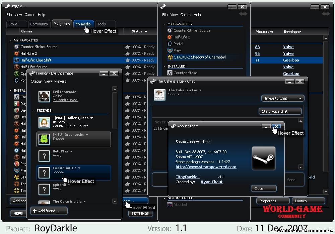Open Killer Queen's friend dropdown arrow
335x234 pixels.
pyautogui.click(x=92, y=118)
